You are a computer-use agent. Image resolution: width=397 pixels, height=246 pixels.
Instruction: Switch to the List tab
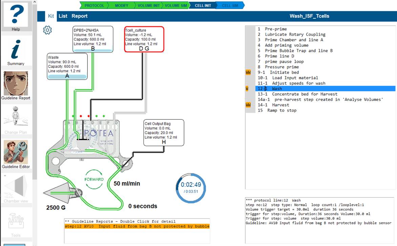pyautogui.click(x=63, y=16)
